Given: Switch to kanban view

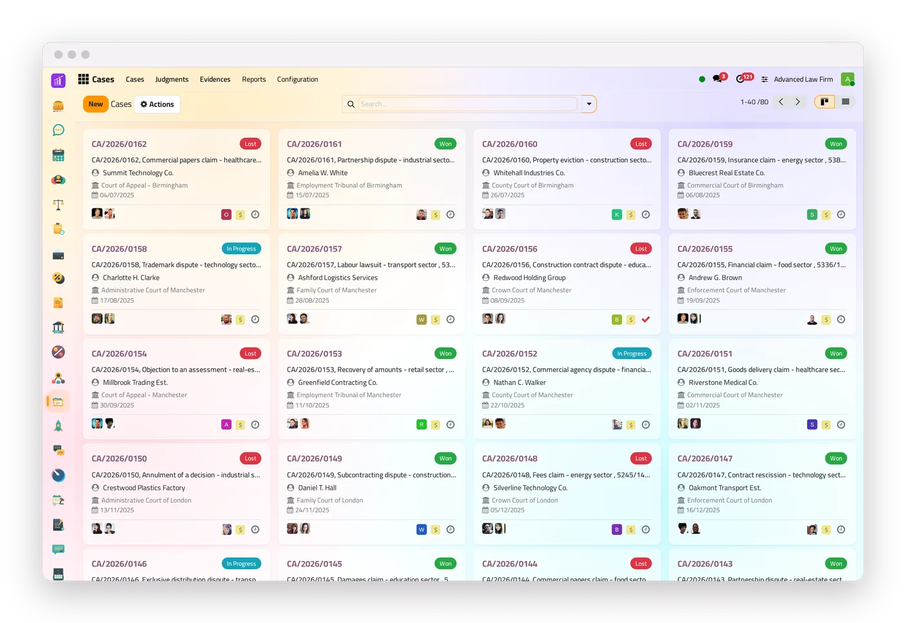Looking at the screenshot, I should (824, 102).
